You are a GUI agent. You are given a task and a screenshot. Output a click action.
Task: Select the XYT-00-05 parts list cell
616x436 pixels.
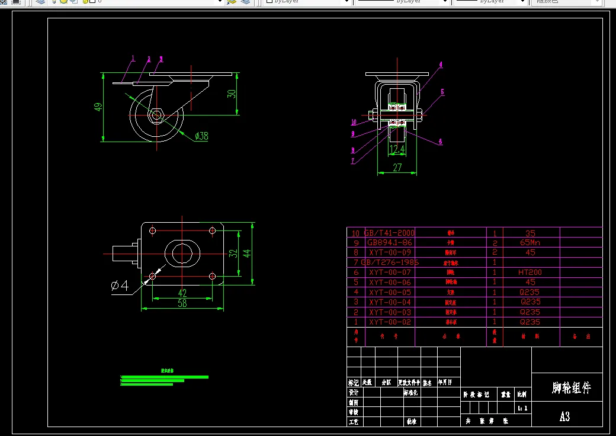390,292
